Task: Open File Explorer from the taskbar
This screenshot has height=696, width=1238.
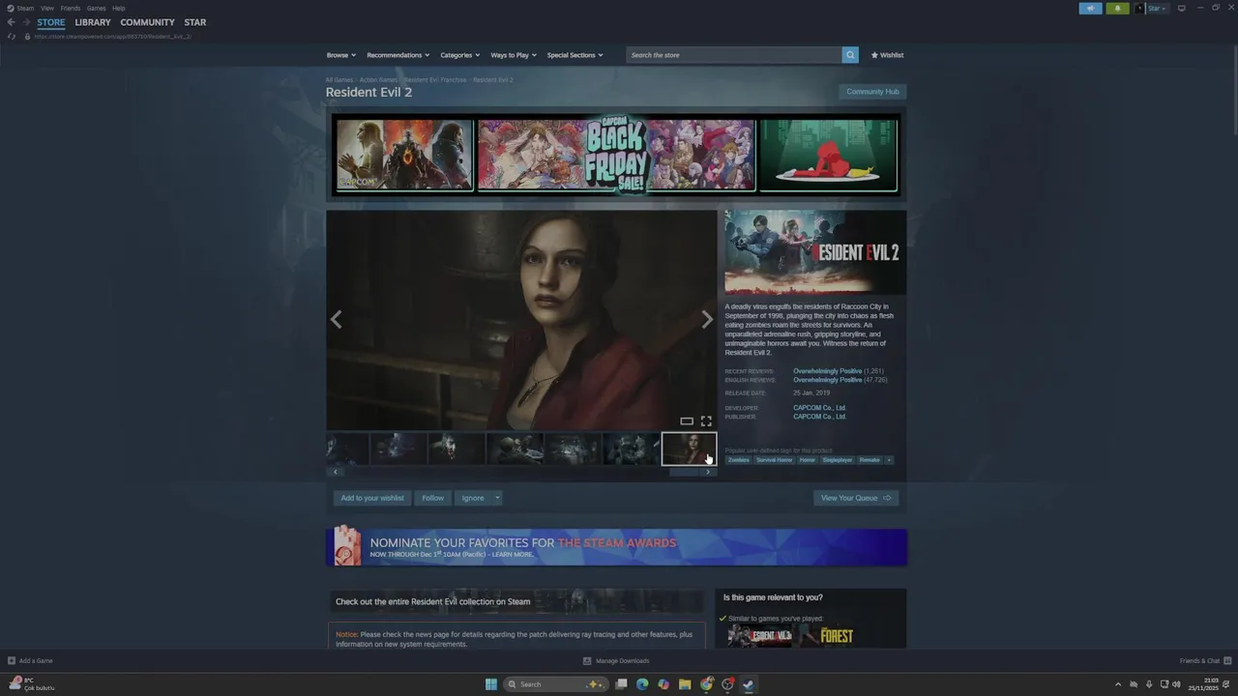Action: point(685,684)
